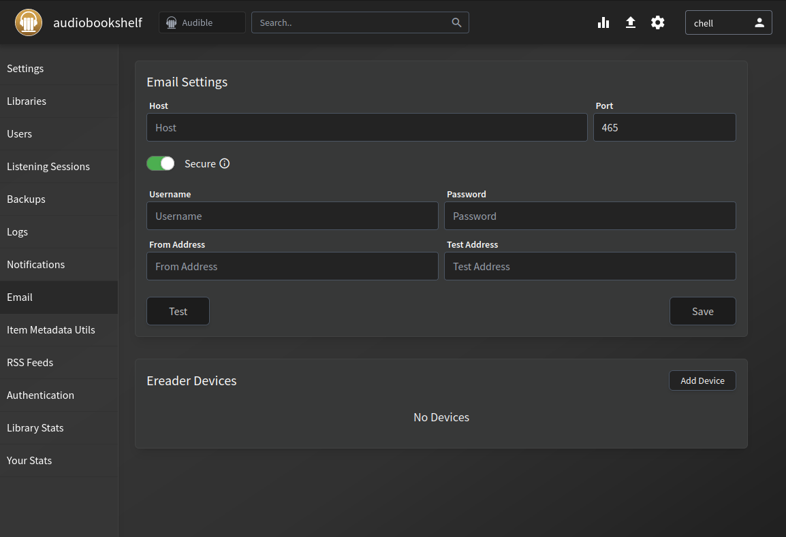Open the chell user menu

coord(728,22)
